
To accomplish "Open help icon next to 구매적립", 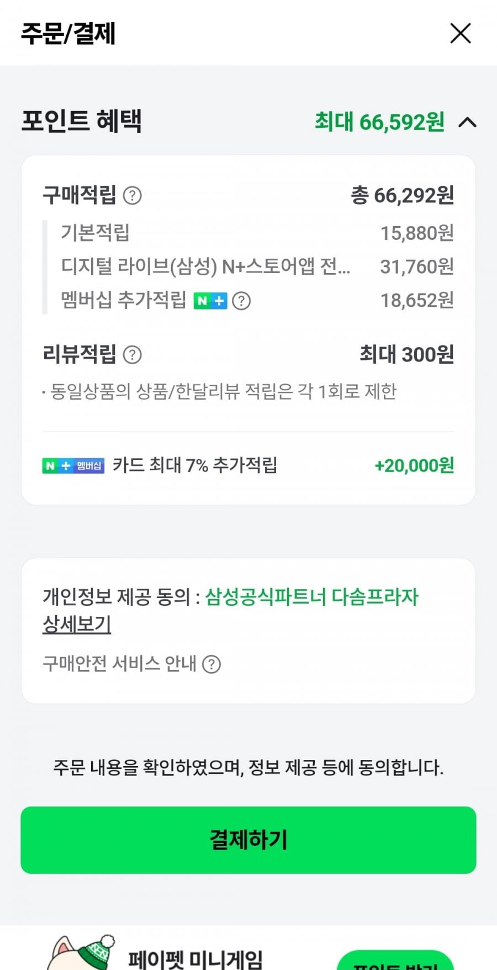I will pyautogui.click(x=132, y=195).
